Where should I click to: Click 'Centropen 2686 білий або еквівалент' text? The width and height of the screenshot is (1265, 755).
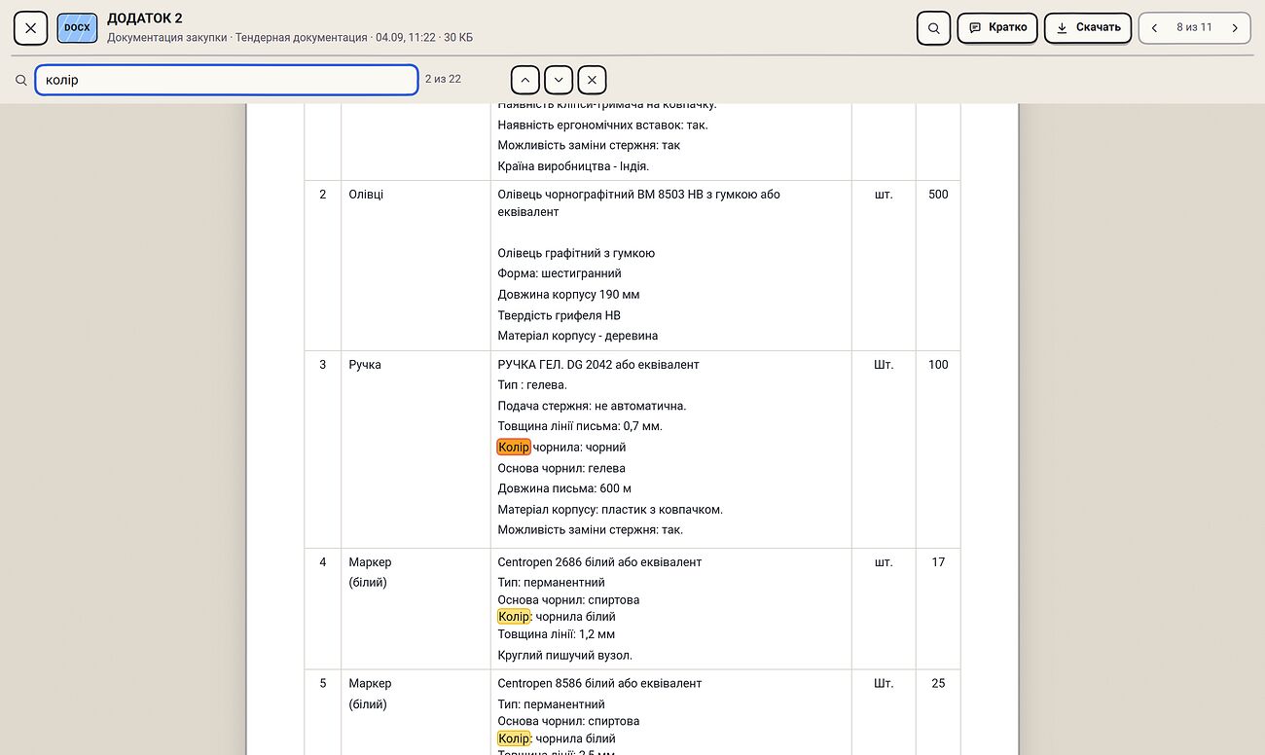(599, 562)
